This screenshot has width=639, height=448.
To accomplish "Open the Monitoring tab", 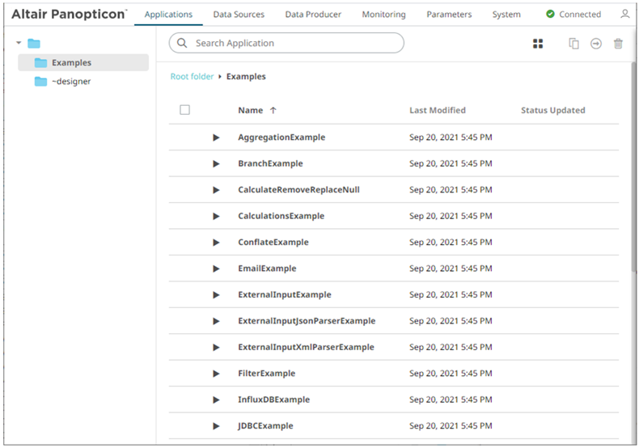I will (x=383, y=15).
